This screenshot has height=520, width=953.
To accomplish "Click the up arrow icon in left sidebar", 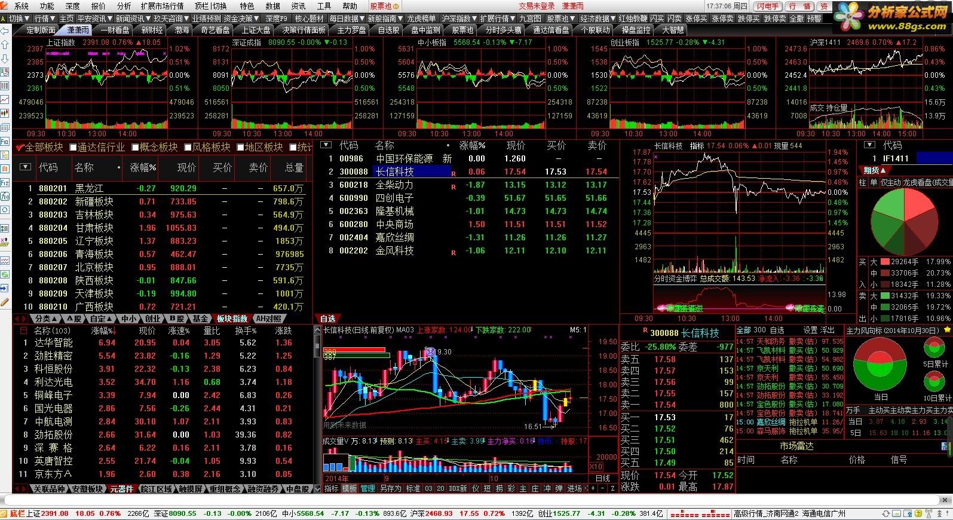I will pyautogui.click(x=5, y=45).
